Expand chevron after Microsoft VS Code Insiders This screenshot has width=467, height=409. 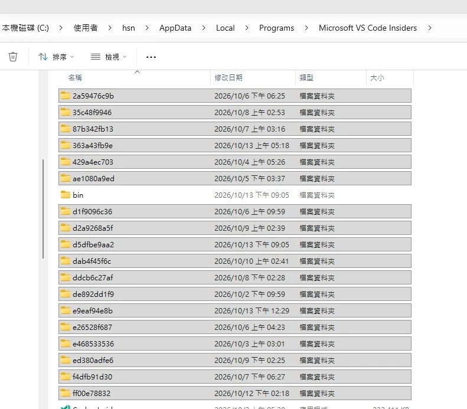pyautogui.click(x=429, y=28)
